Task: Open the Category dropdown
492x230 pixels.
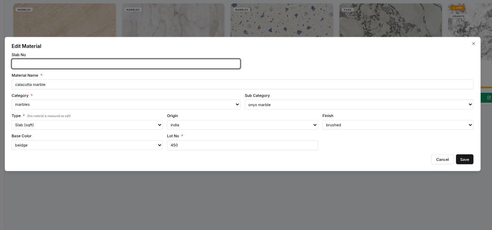Action: (x=126, y=104)
